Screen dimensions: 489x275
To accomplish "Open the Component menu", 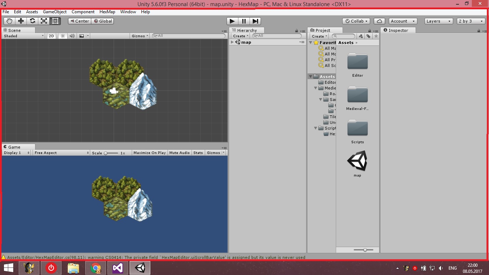I will pos(83,12).
